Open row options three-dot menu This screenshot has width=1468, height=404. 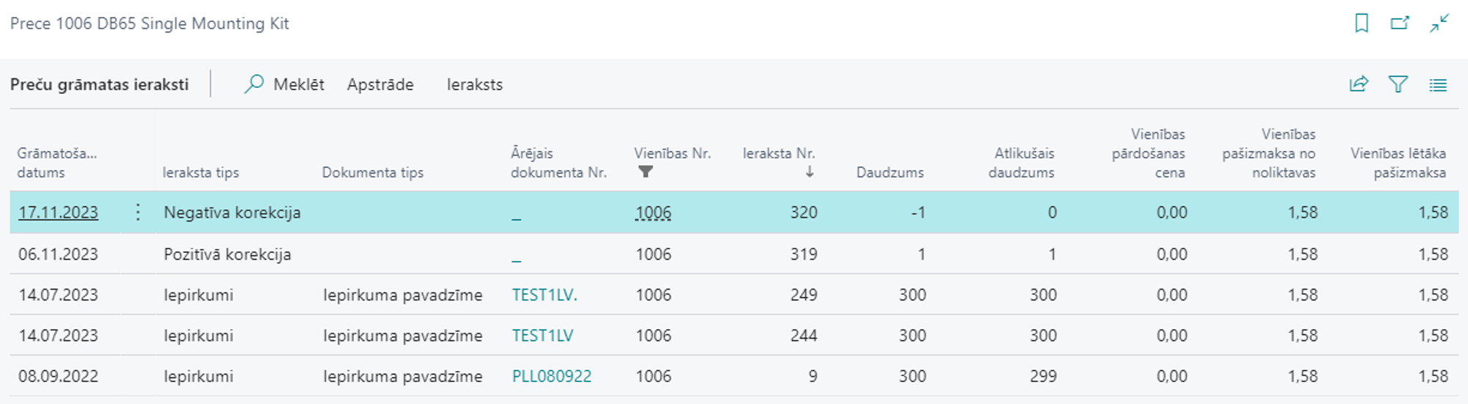pos(138,213)
